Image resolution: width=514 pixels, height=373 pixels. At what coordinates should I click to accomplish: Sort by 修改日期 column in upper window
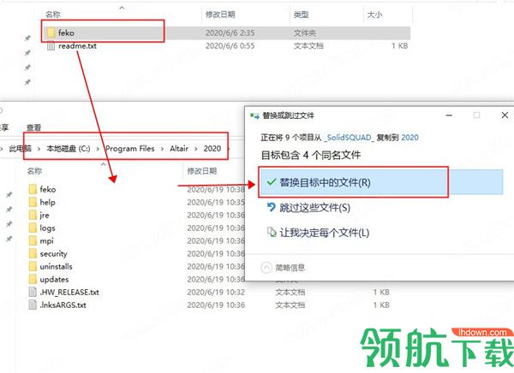(220, 15)
